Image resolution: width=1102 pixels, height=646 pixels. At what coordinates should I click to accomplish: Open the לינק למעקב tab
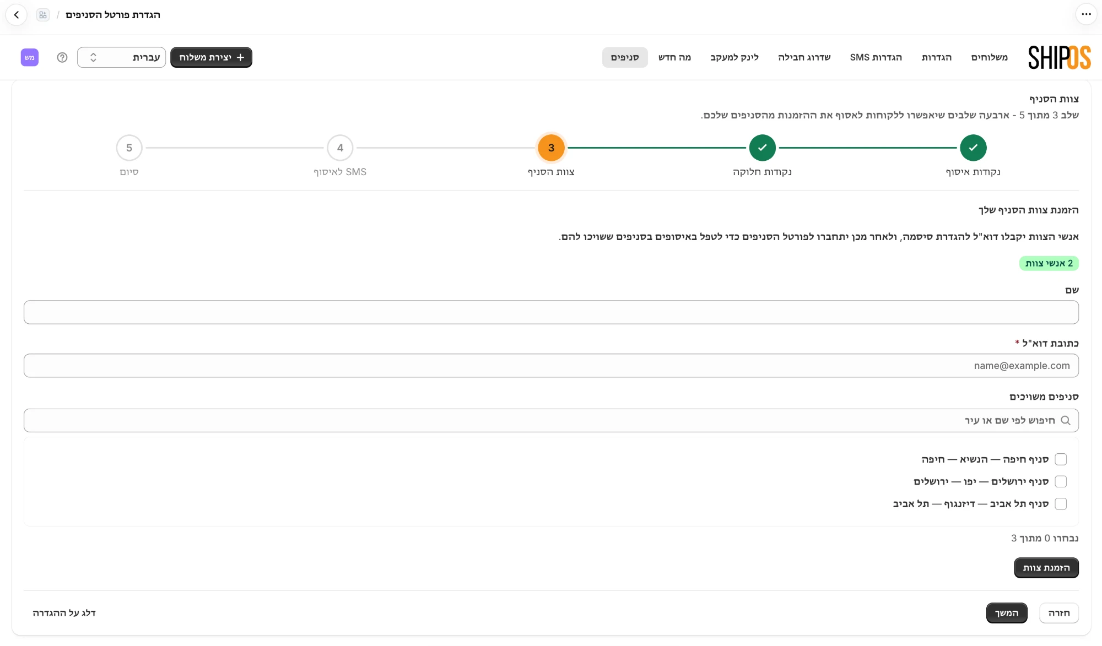click(x=734, y=57)
